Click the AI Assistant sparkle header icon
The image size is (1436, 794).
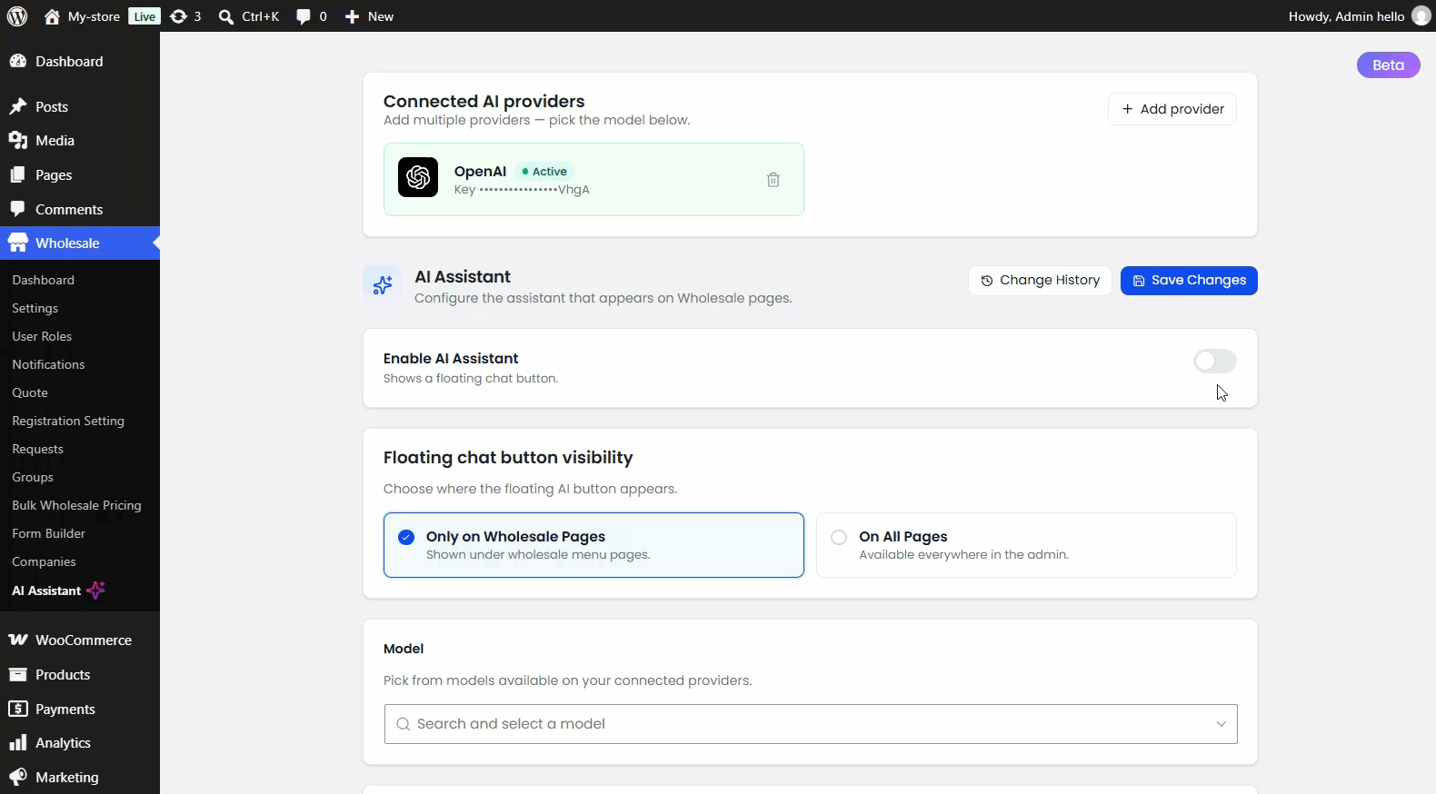pyautogui.click(x=383, y=284)
